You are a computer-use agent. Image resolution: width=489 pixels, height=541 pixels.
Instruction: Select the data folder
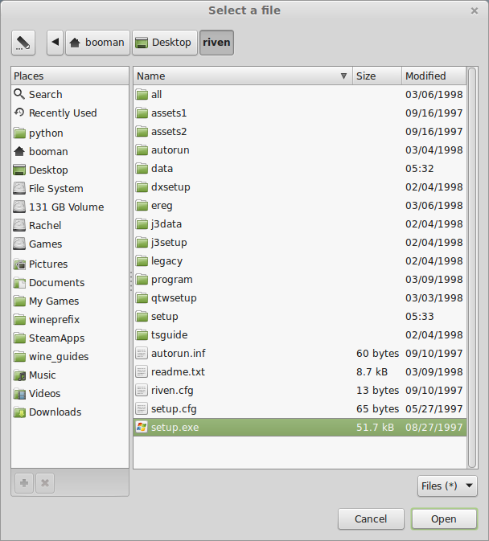point(300,168)
